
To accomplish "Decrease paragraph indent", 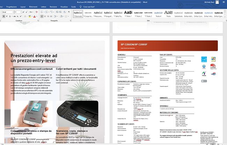I will click(57, 12).
